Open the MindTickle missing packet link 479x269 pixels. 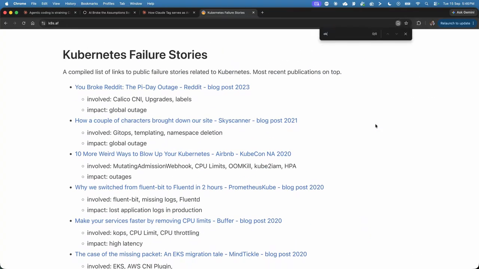191,254
